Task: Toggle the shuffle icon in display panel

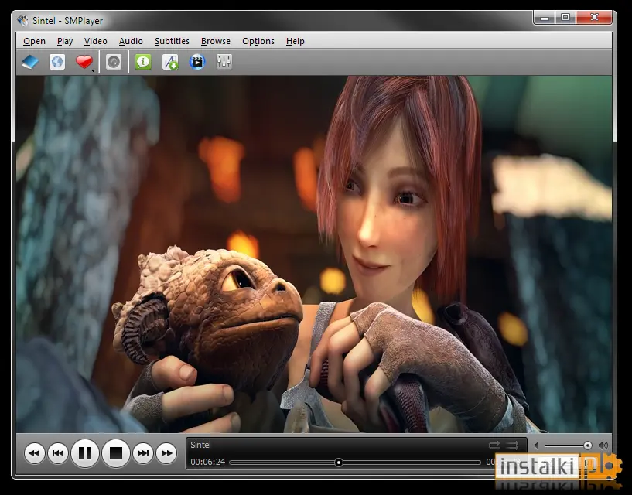Action: point(512,445)
